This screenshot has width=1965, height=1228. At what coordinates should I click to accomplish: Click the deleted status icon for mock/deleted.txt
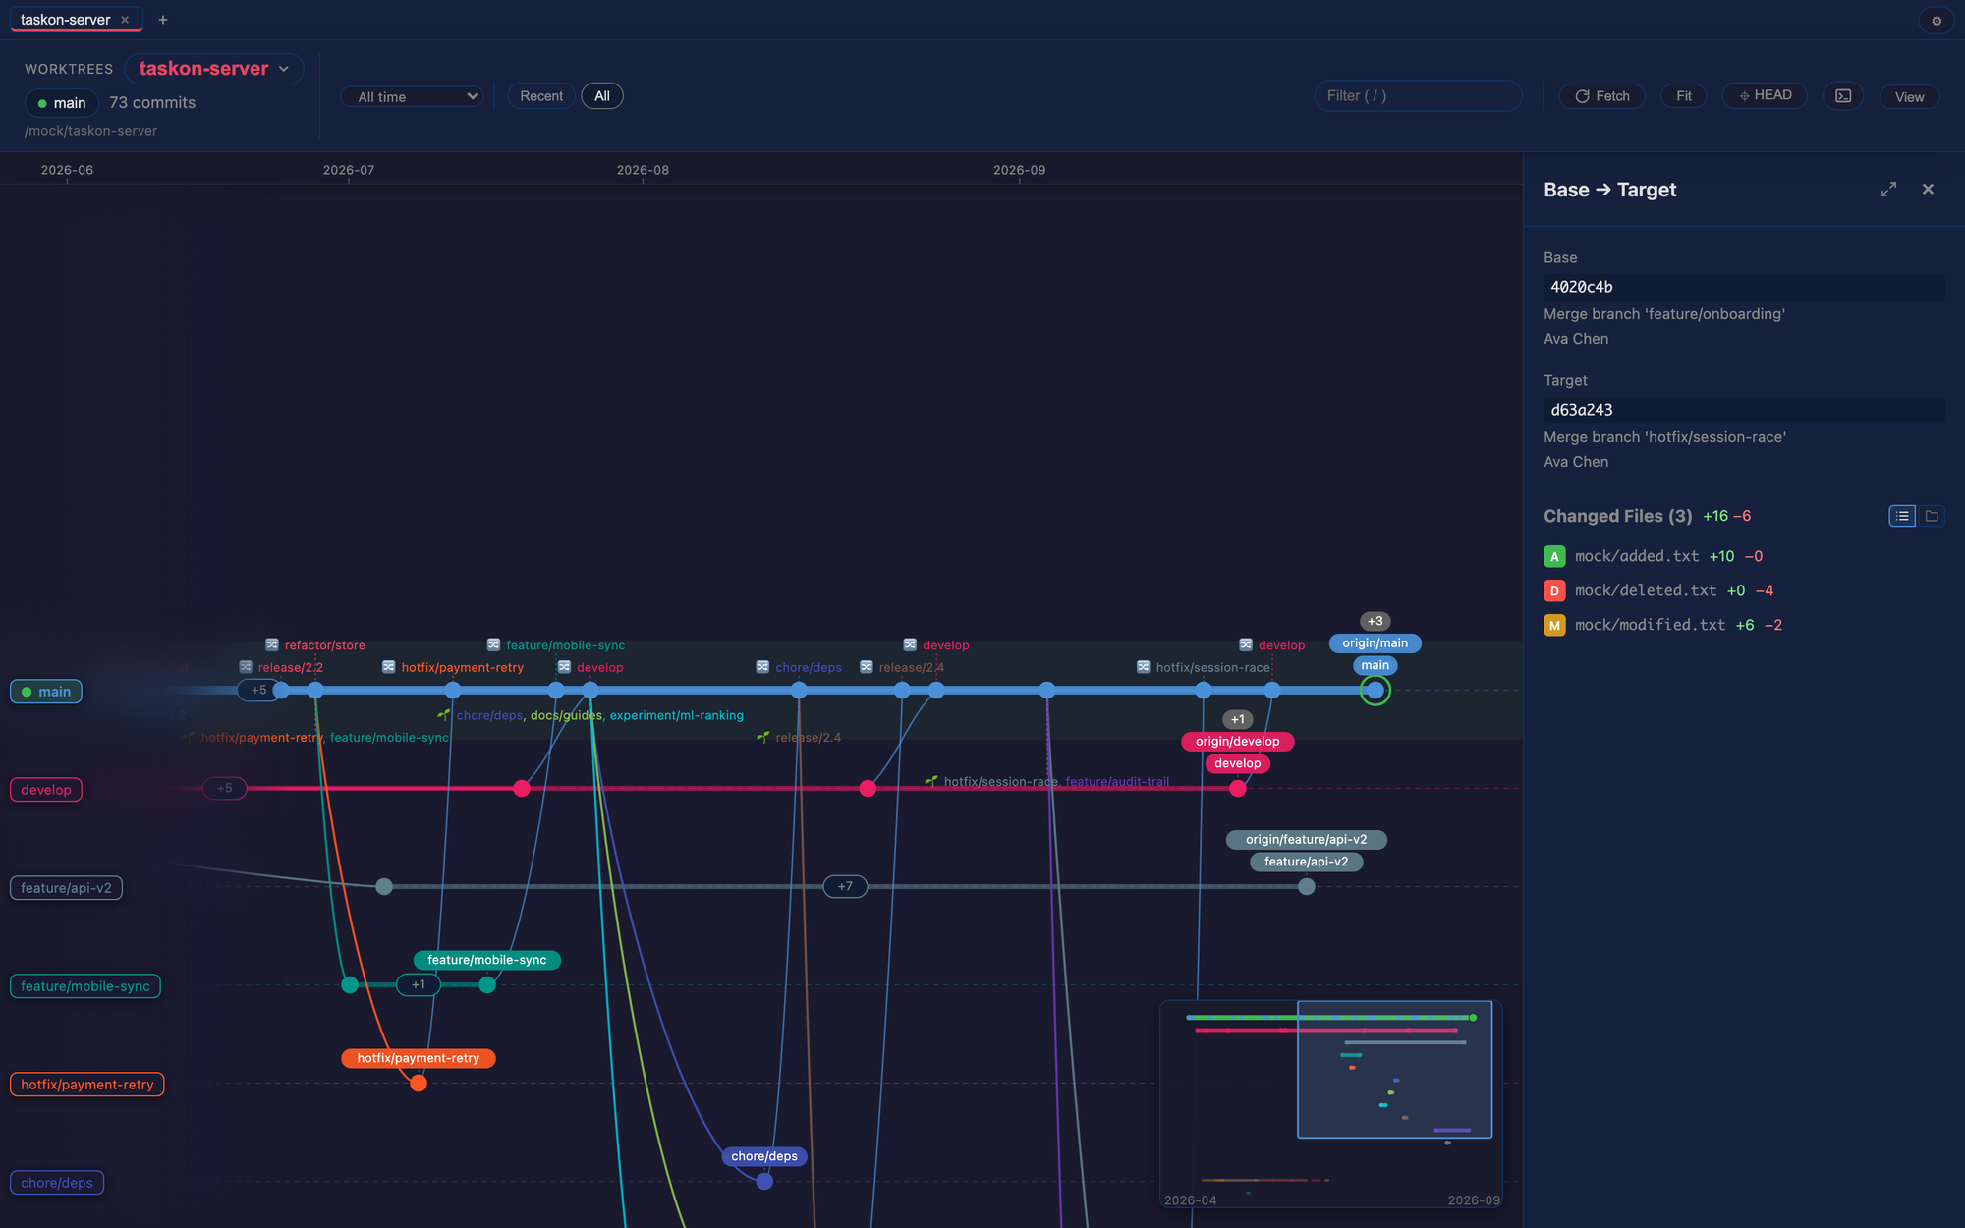point(1554,591)
